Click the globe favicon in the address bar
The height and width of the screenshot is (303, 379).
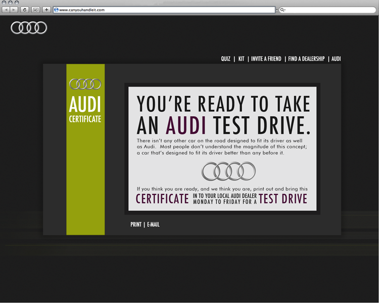coord(56,10)
